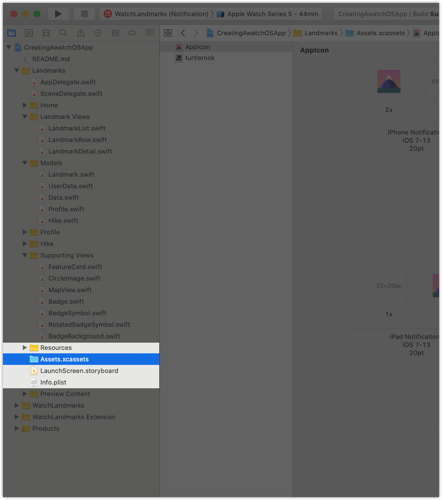The height and width of the screenshot is (500, 442).
Task: Open CircleImage.swift
Action: [81, 278]
